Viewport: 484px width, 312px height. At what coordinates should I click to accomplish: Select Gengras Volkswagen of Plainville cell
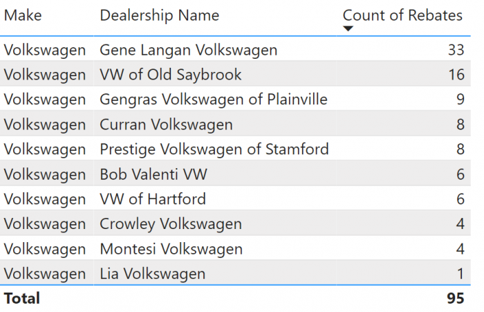pyautogui.click(x=214, y=99)
